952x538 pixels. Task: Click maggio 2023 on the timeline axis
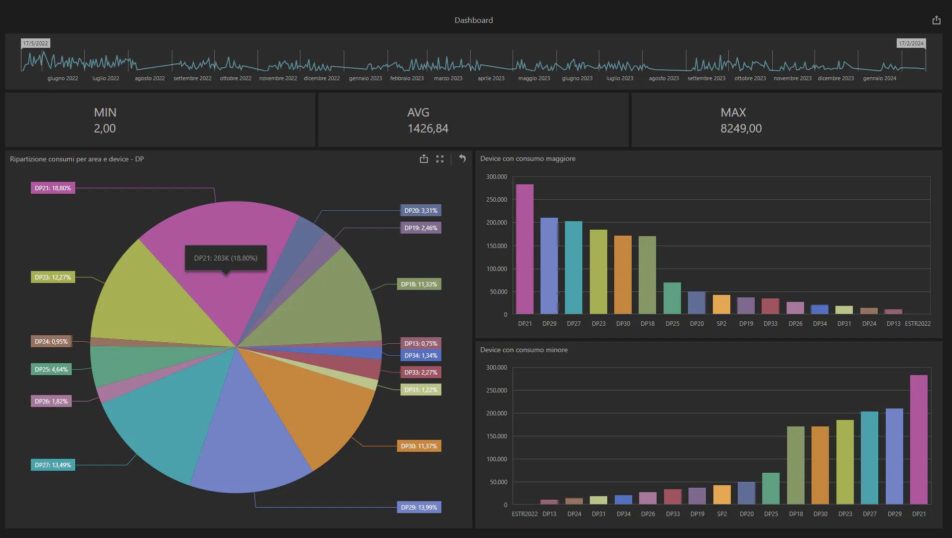point(534,78)
